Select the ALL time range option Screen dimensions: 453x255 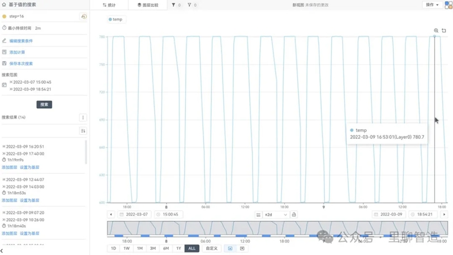[192, 248]
